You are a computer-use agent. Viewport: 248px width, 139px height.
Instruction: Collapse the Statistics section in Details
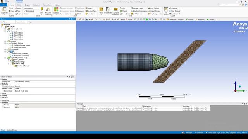(1, 103)
